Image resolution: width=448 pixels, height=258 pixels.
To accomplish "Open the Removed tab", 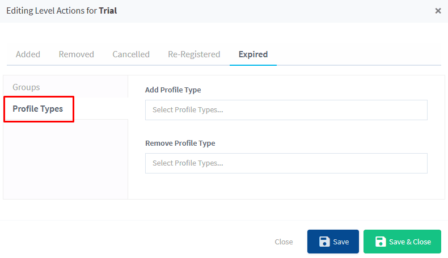I will pos(77,54).
